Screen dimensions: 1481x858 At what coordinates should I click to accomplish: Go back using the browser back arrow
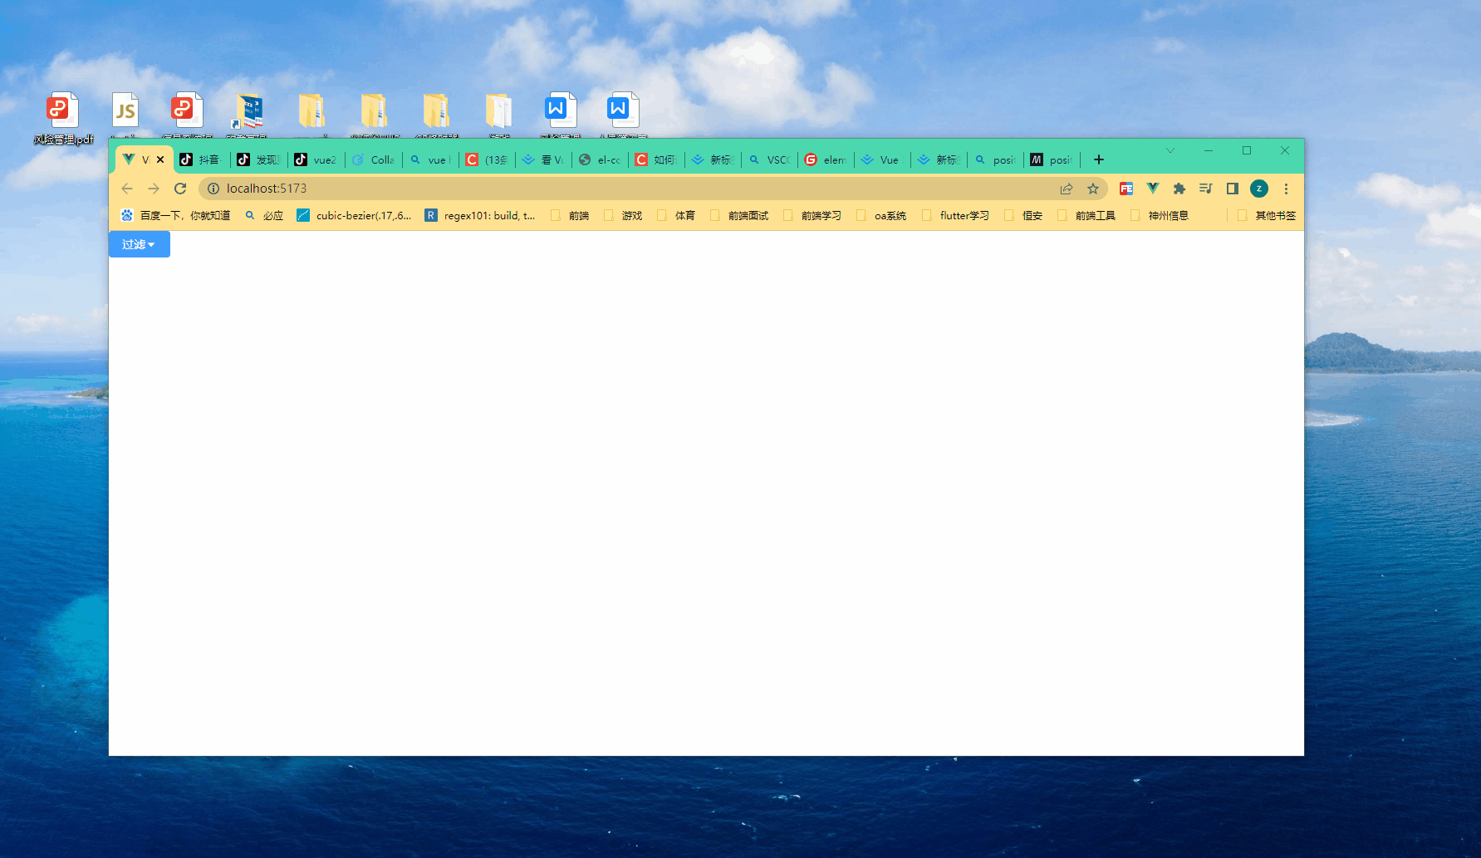point(127,189)
